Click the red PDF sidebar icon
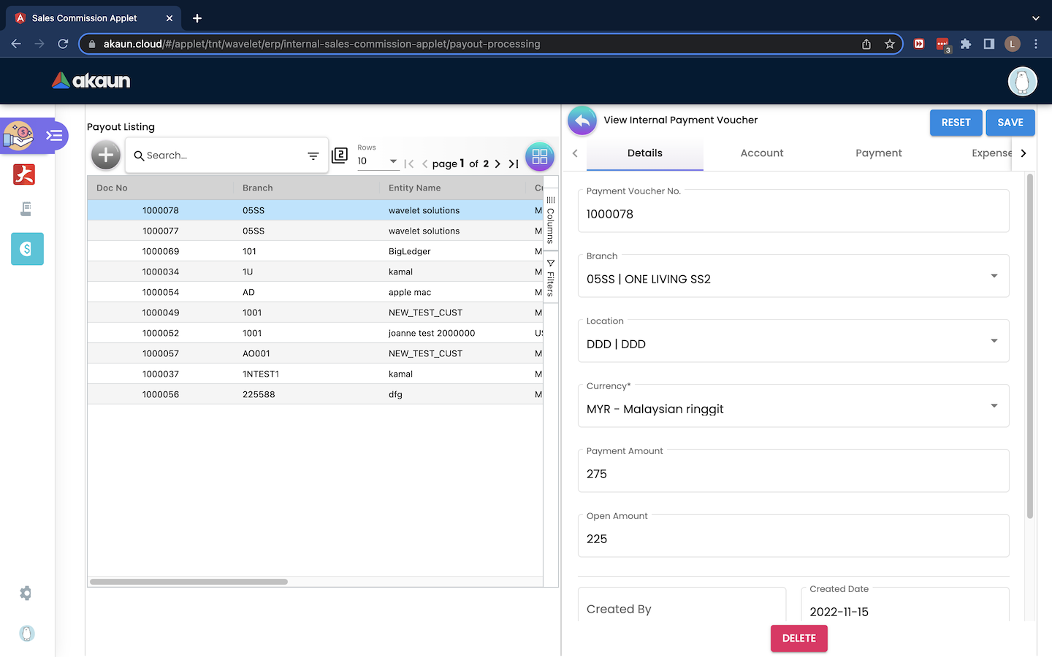 [x=24, y=174]
